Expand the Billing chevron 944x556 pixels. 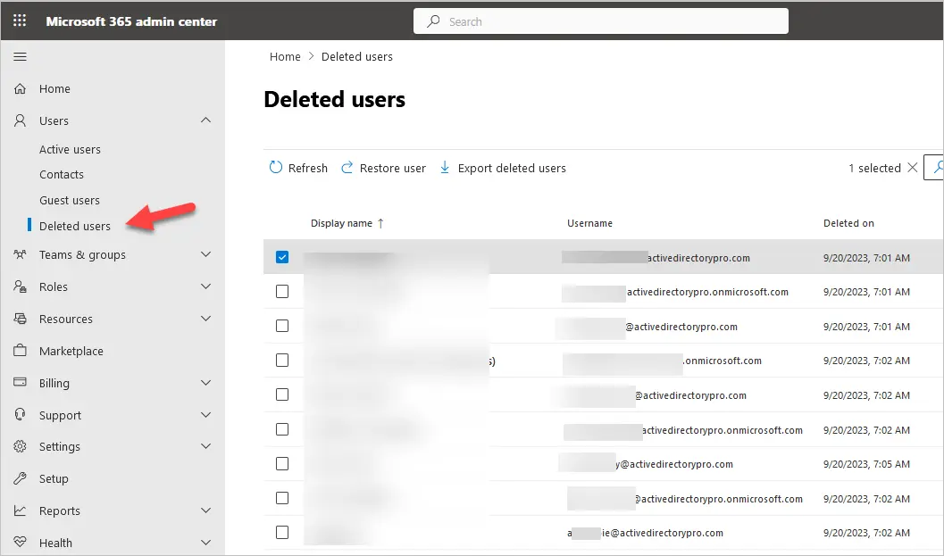[206, 382]
